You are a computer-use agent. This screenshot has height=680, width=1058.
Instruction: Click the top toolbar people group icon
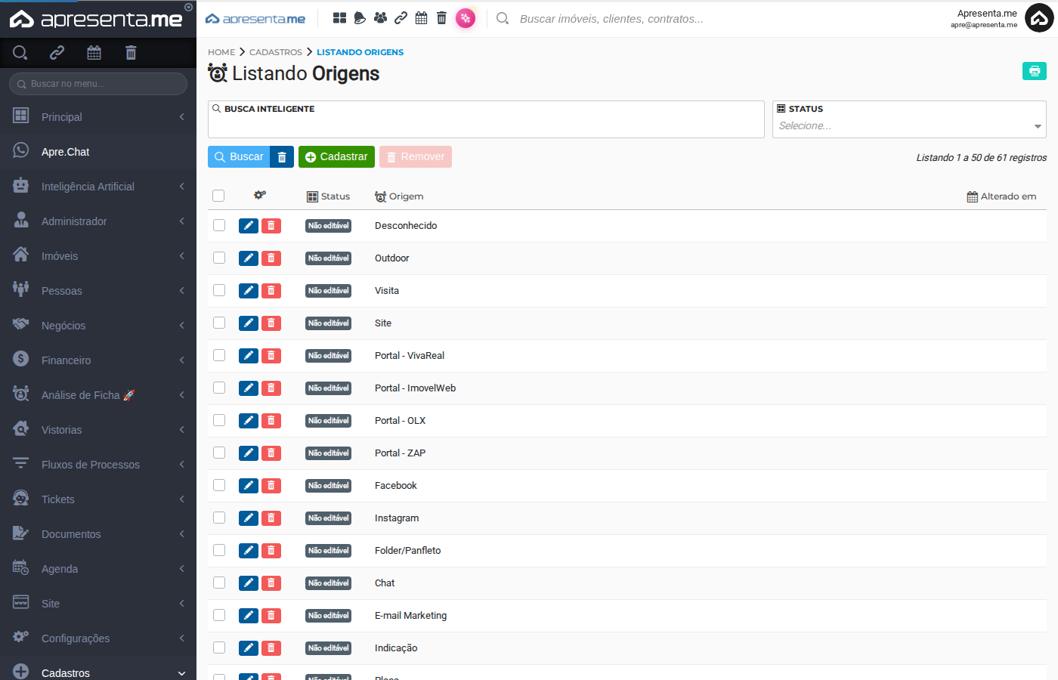pyautogui.click(x=380, y=18)
